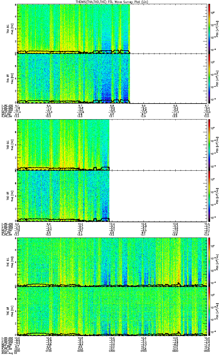Select the THD B perpendicular spectrogram panel
221x355 pixels.
112,145
